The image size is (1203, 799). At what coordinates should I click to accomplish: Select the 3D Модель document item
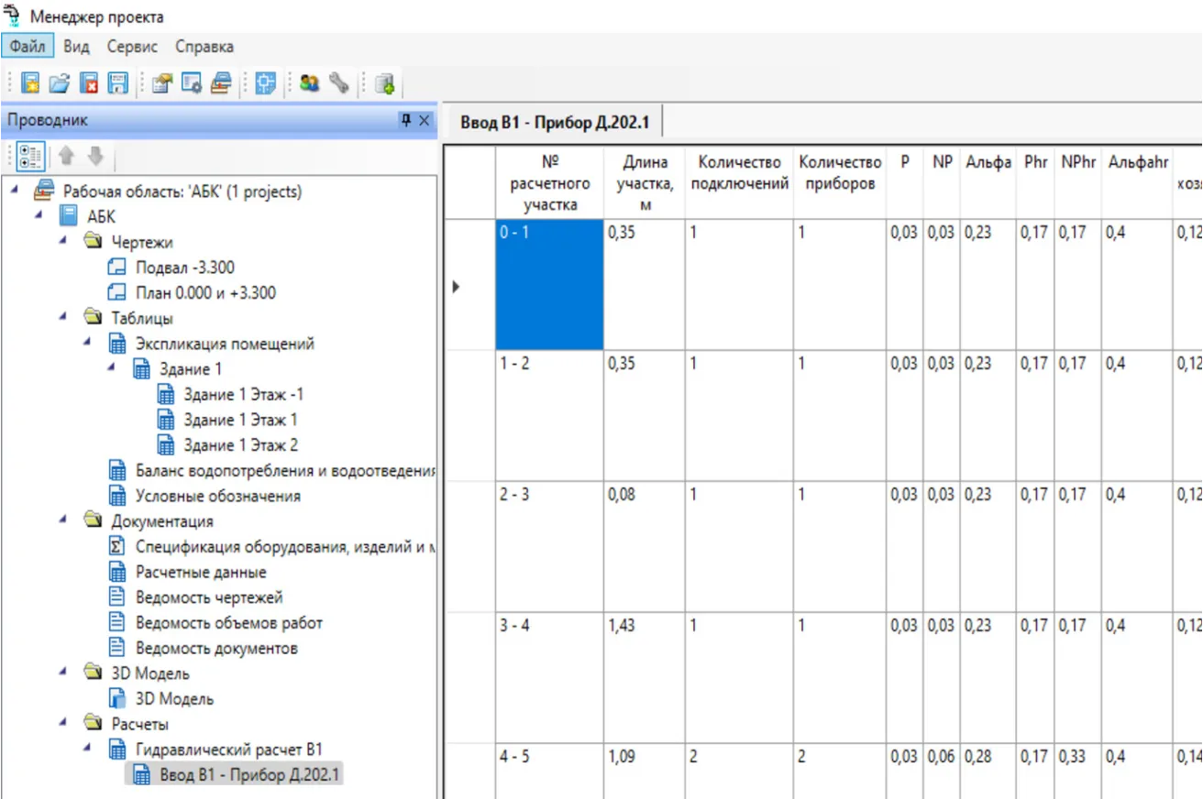pos(174,699)
